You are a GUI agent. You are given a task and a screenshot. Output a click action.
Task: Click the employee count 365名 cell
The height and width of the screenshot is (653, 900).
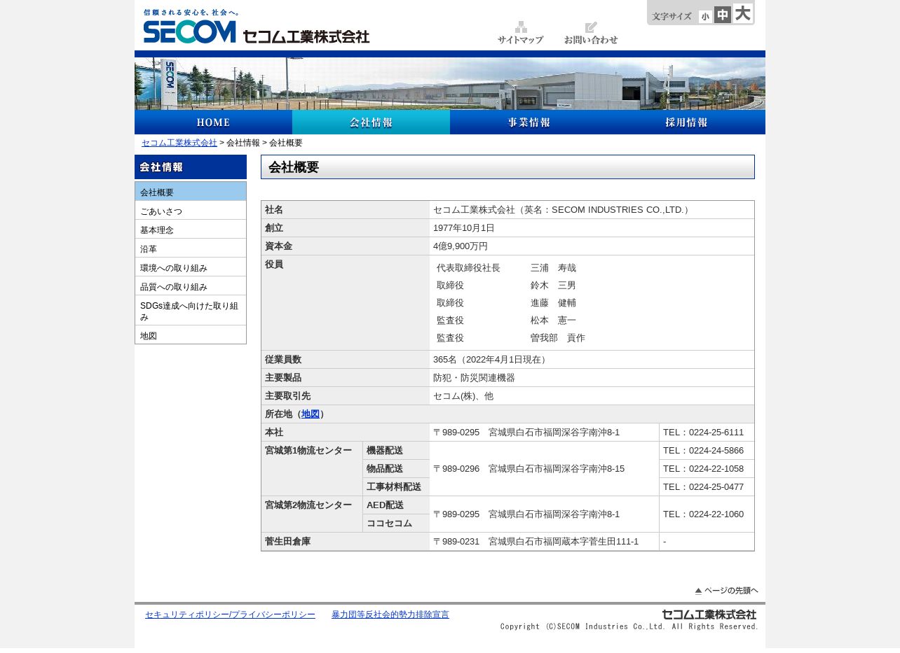(x=592, y=360)
